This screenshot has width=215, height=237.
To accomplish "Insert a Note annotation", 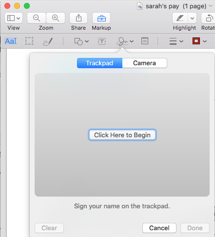I will pos(145,41).
